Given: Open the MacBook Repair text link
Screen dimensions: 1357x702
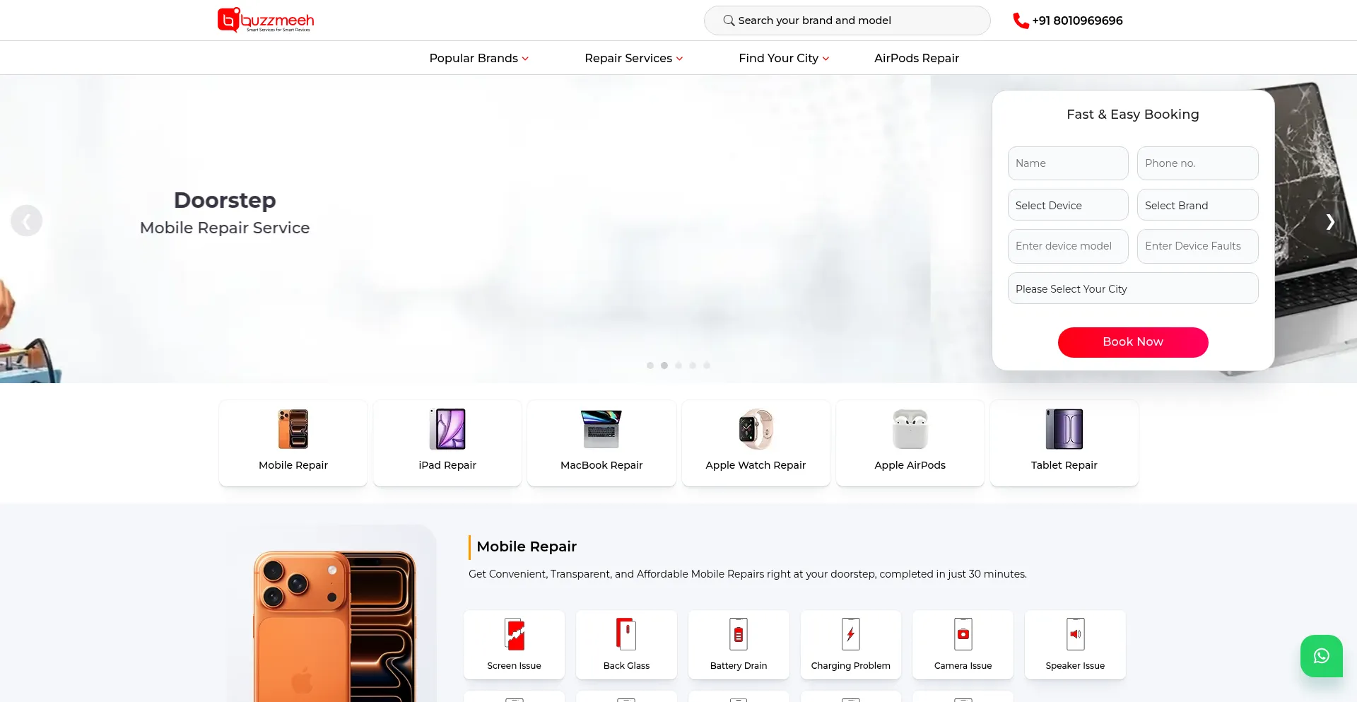Looking at the screenshot, I should click(601, 465).
